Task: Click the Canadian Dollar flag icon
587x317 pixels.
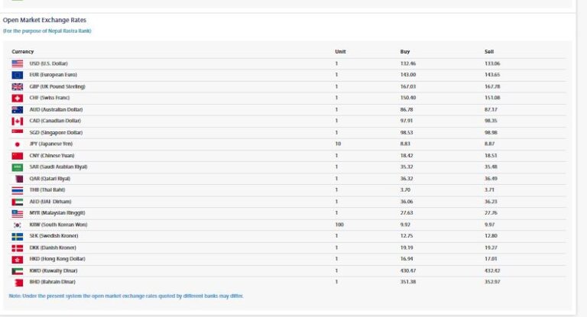Action: click(x=17, y=121)
